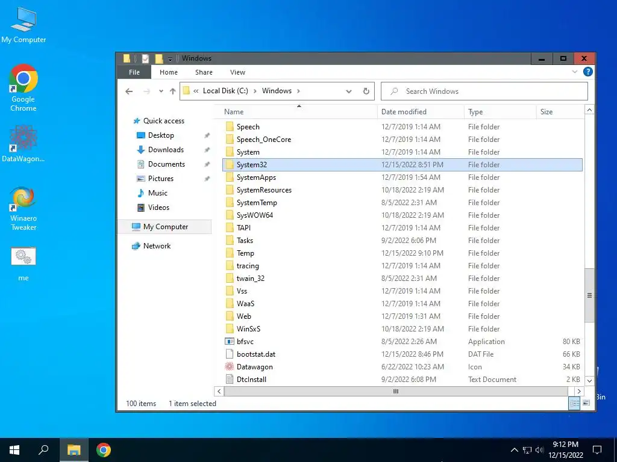
Task: Open Windows Start menu
Action: [14, 450]
